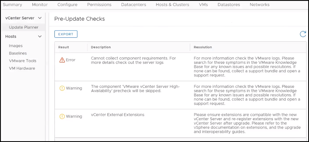
Task: Open the Datastores tab
Action: [229, 5]
